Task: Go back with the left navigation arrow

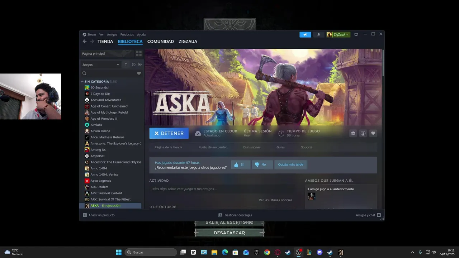Action: (85, 42)
